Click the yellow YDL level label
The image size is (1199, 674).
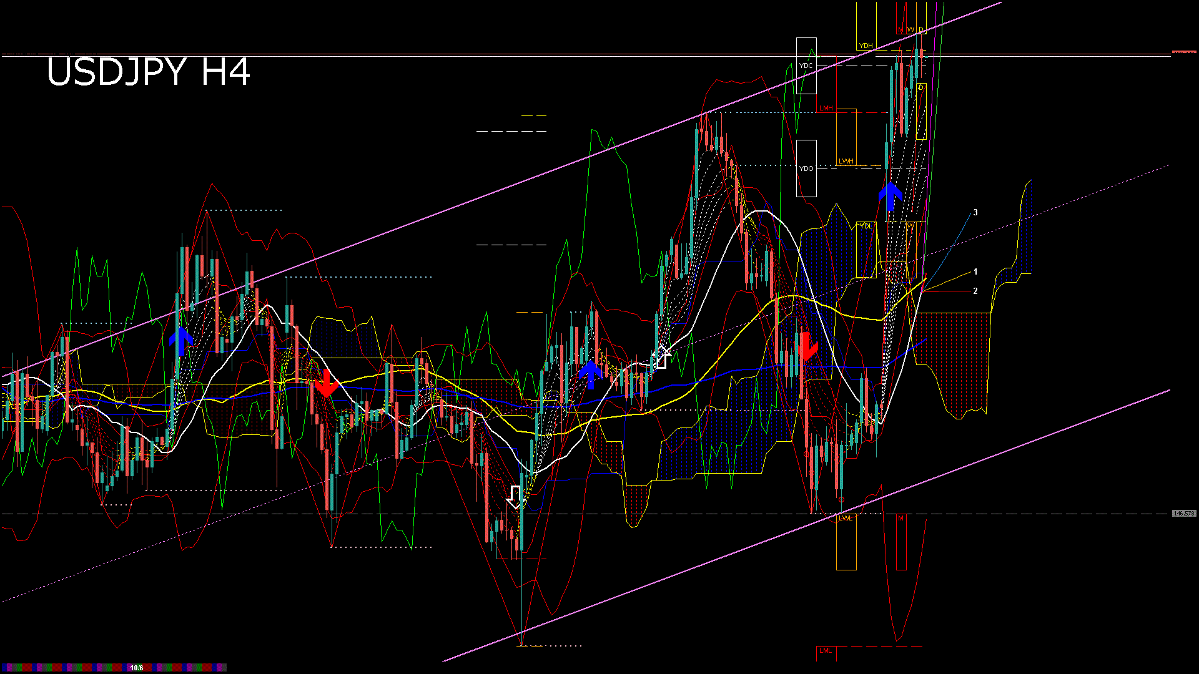pos(866,226)
